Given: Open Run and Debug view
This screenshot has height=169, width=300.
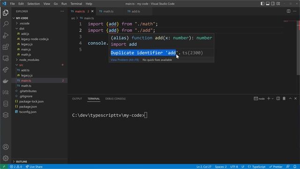Looking at the screenshot, I should pyautogui.click(x=6, y=36).
